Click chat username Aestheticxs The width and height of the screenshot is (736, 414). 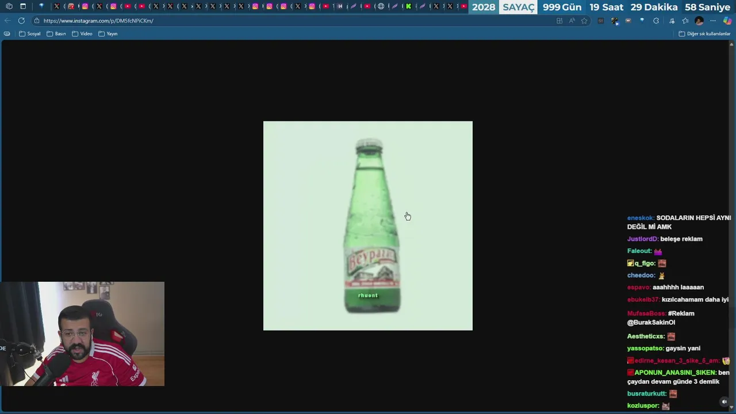pyautogui.click(x=646, y=336)
